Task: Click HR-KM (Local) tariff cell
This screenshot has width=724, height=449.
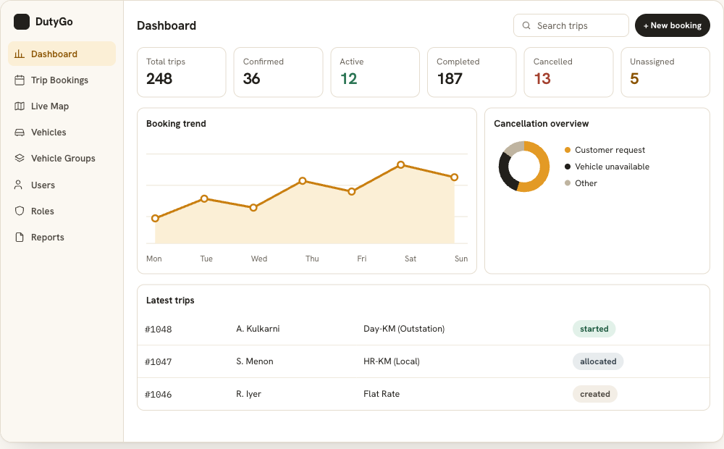Action: pos(392,361)
